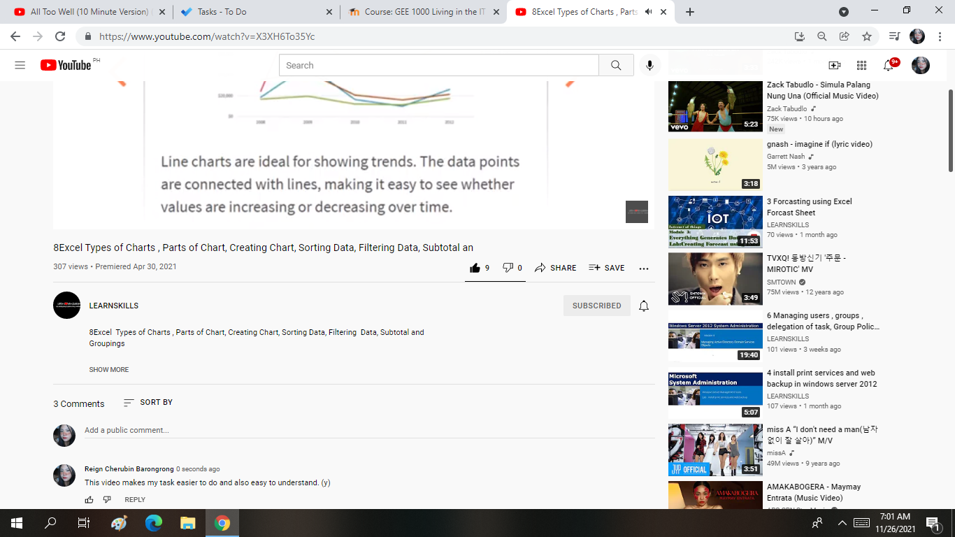Open more actions three-dot menu
This screenshot has height=537, width=955.
click(x=644, y=268)
